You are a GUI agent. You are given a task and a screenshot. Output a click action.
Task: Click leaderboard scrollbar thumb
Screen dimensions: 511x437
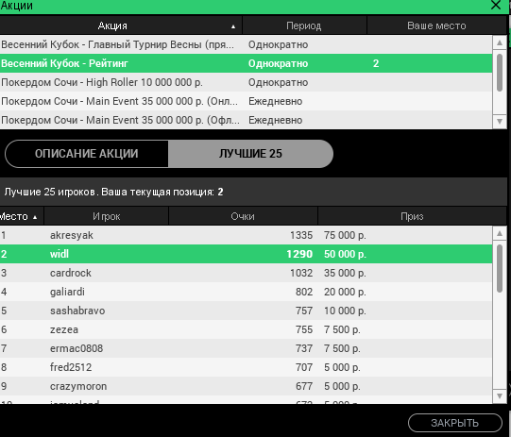pyautogui.click(x=500, y=268)
